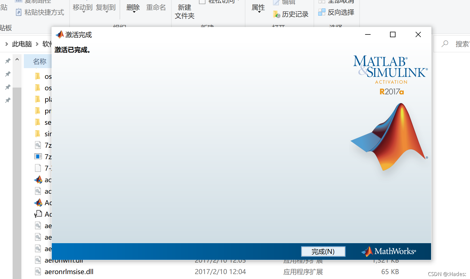Viewport: 470px width, 279px height.
Task: Click the 粘贴快捷方式 (Paste shortcut) icon
Action: pos(19,12)
